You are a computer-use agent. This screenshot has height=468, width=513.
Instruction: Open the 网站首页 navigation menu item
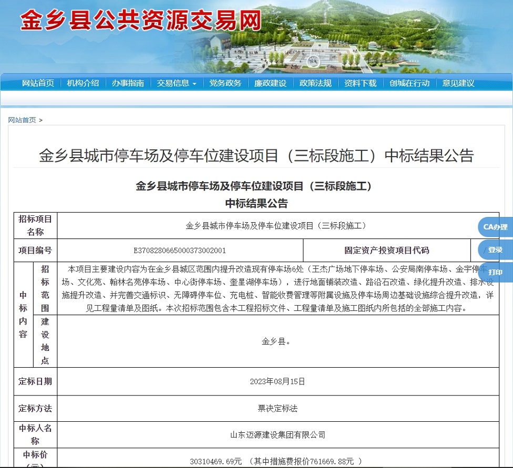38,84
